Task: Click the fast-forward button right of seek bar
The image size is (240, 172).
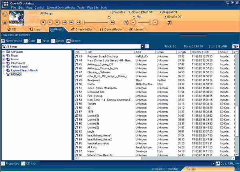Action: click(112, 22)
